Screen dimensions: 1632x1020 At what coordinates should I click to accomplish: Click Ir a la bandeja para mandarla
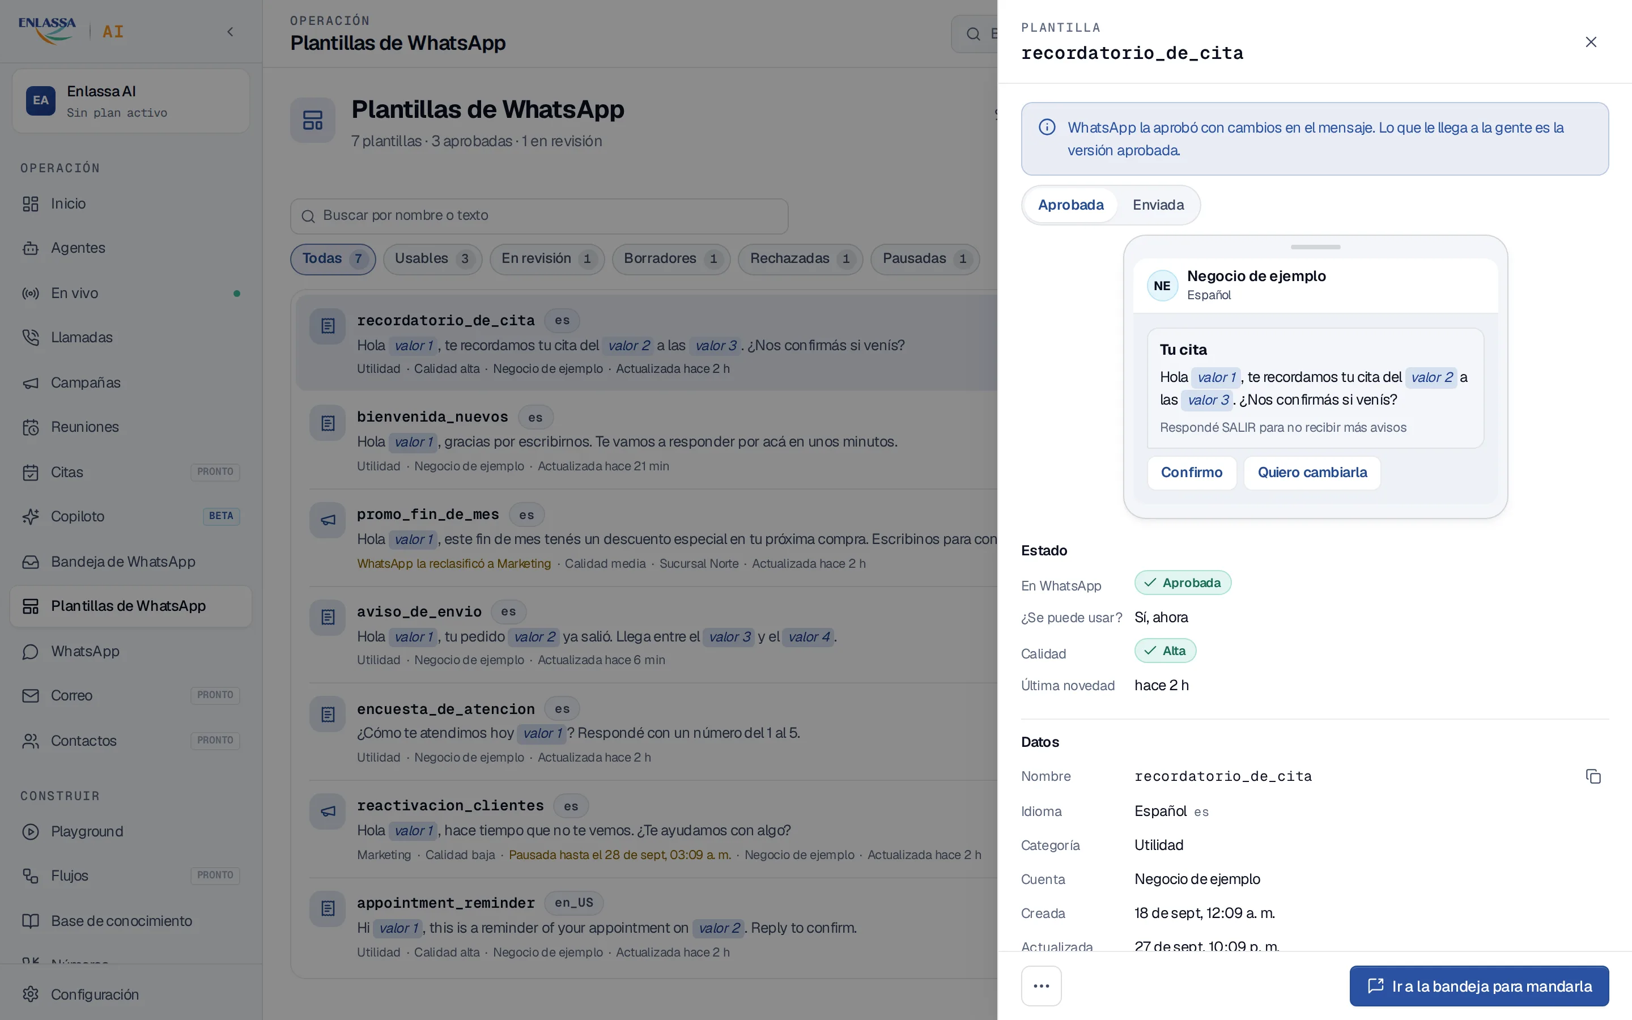click(x=1479, y=985)
